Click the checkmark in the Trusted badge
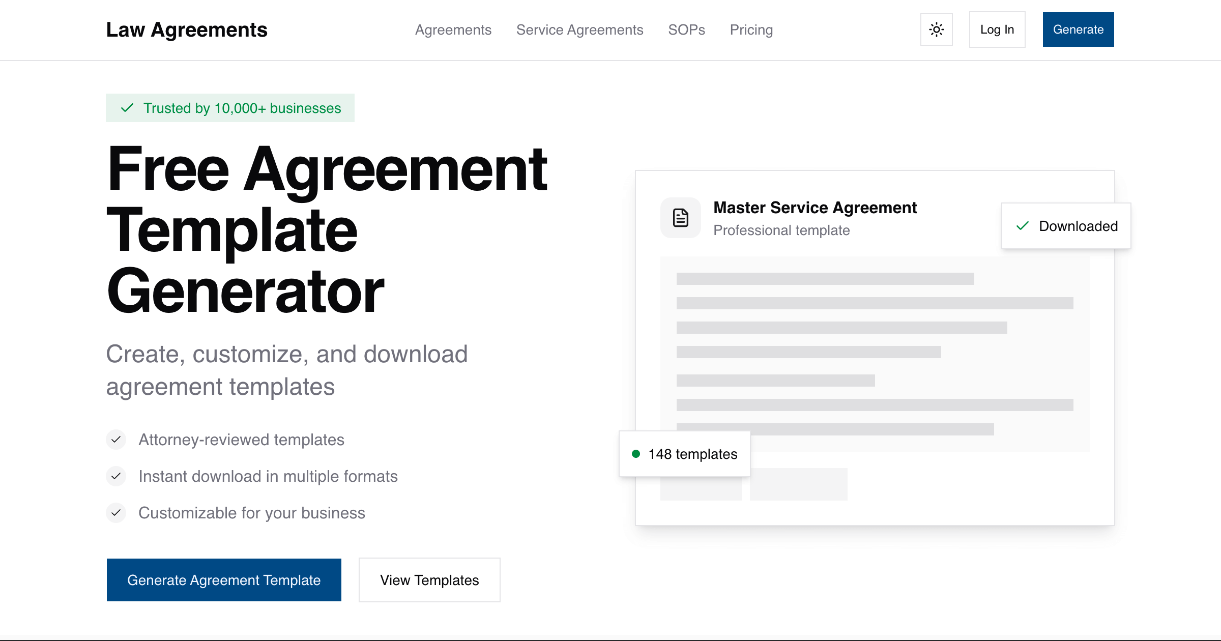Viewport: 1221px width, 641px height. (x=127, y=107)
